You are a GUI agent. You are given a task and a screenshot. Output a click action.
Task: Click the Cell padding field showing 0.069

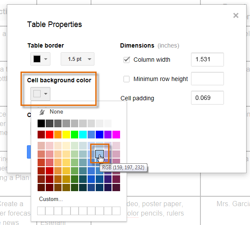pyautogui.click(x=207, y=98)
